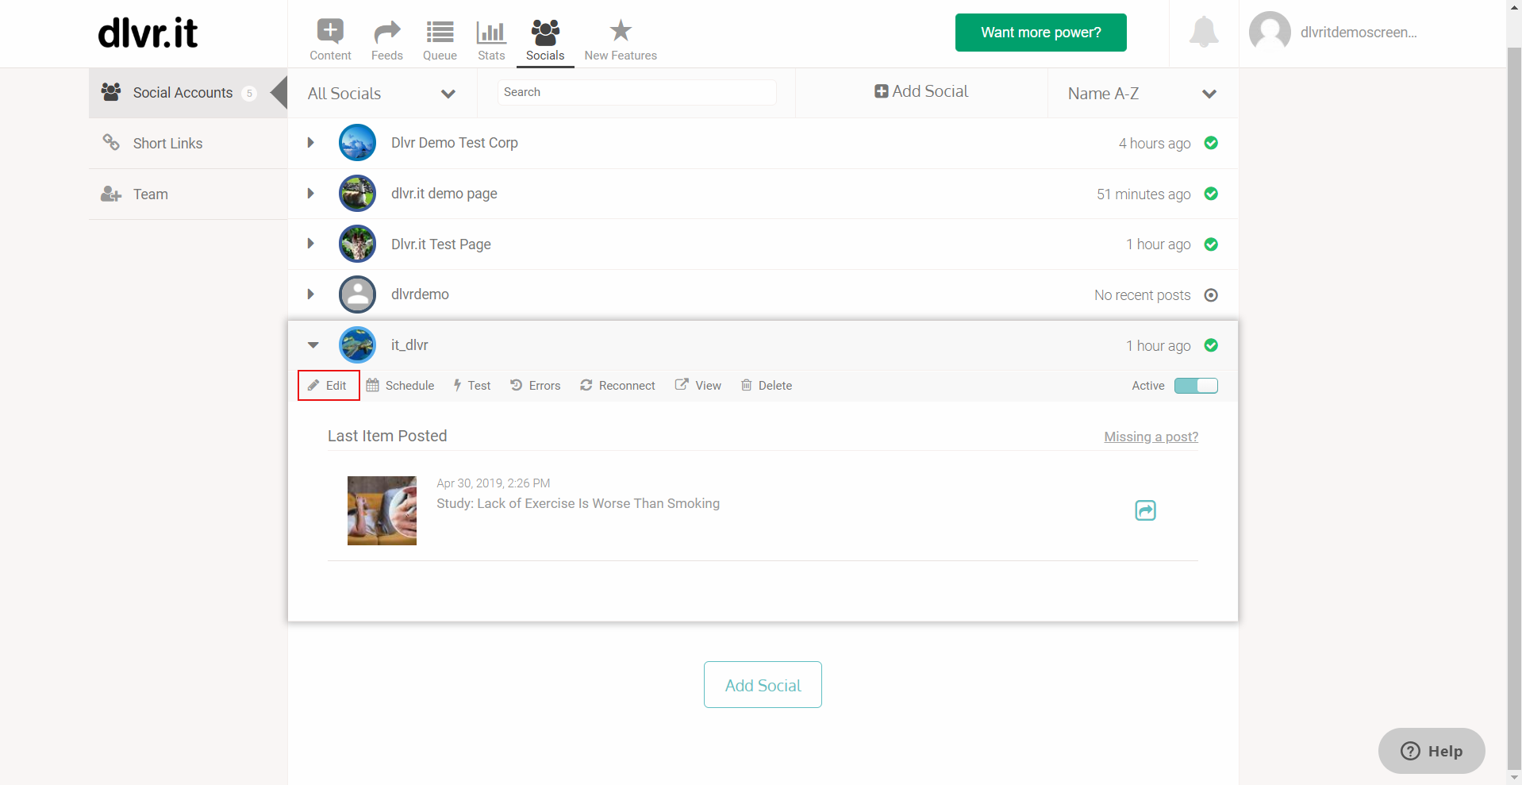This screenshot has width=1522, height=785.
Task: Click Reconnect for it_dlvr
Action: coord(617,386)
